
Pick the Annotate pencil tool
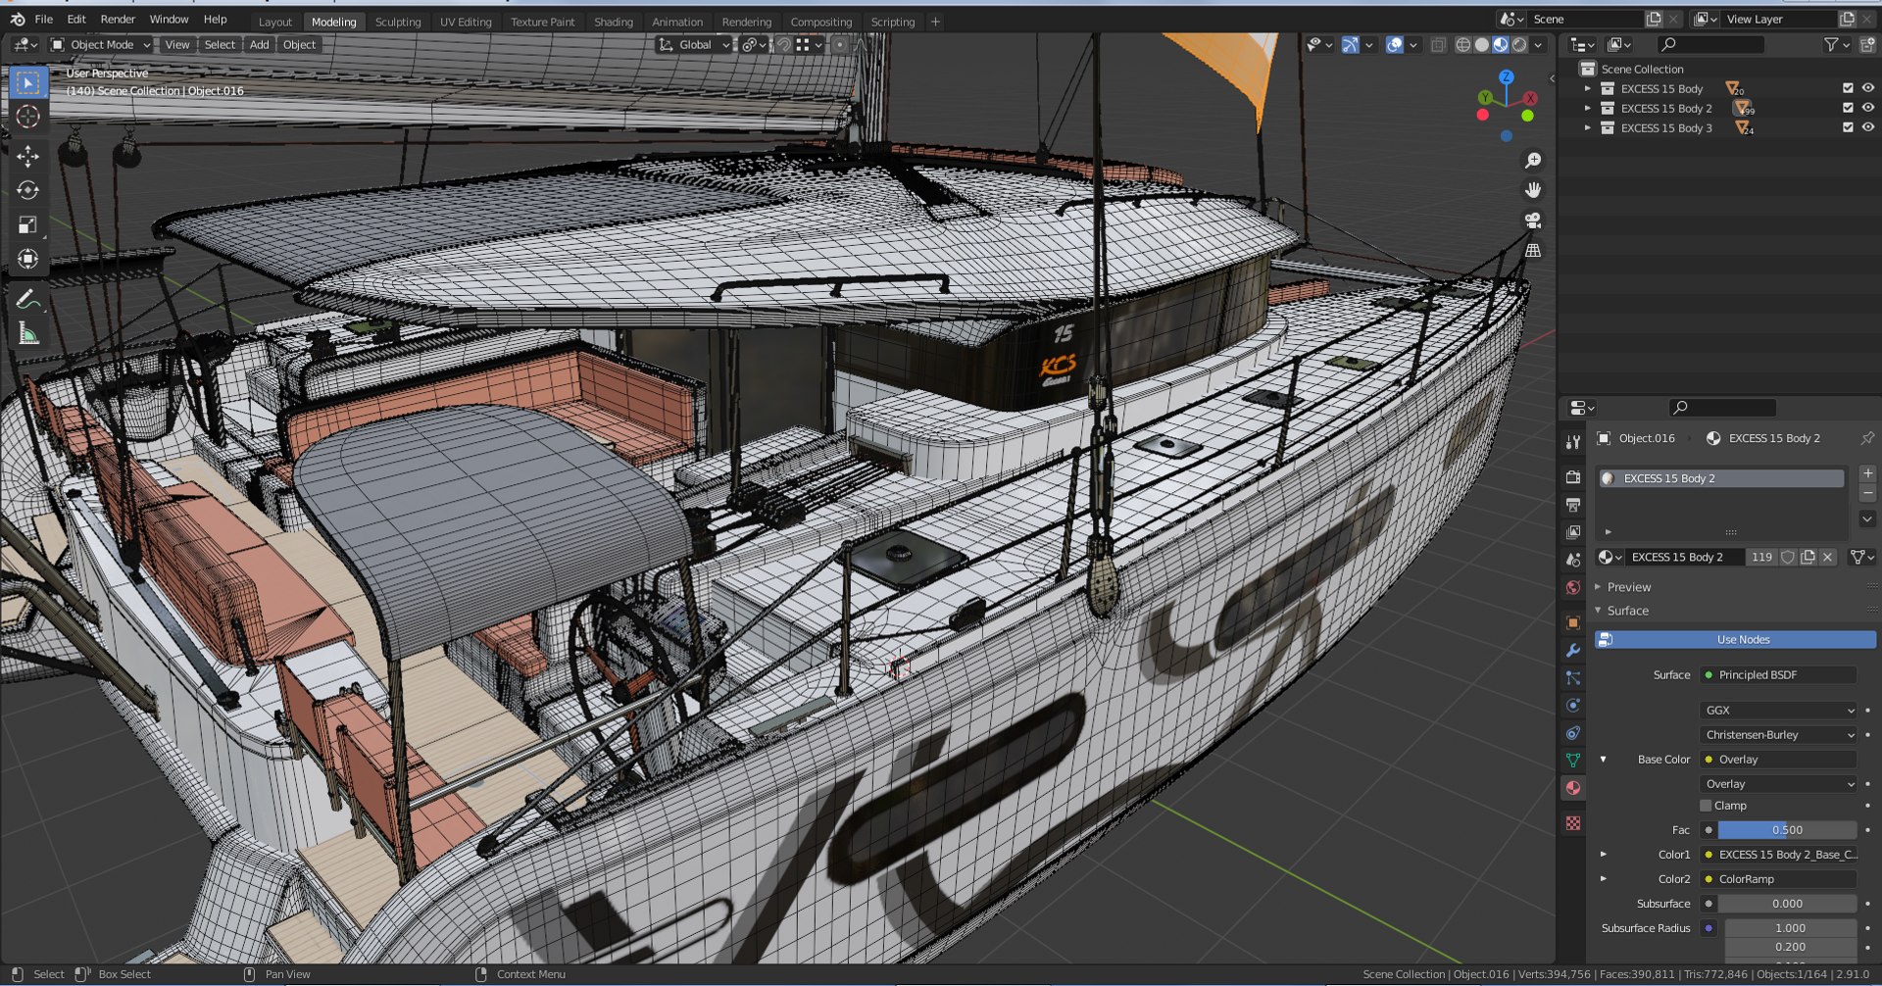point(27,299)
